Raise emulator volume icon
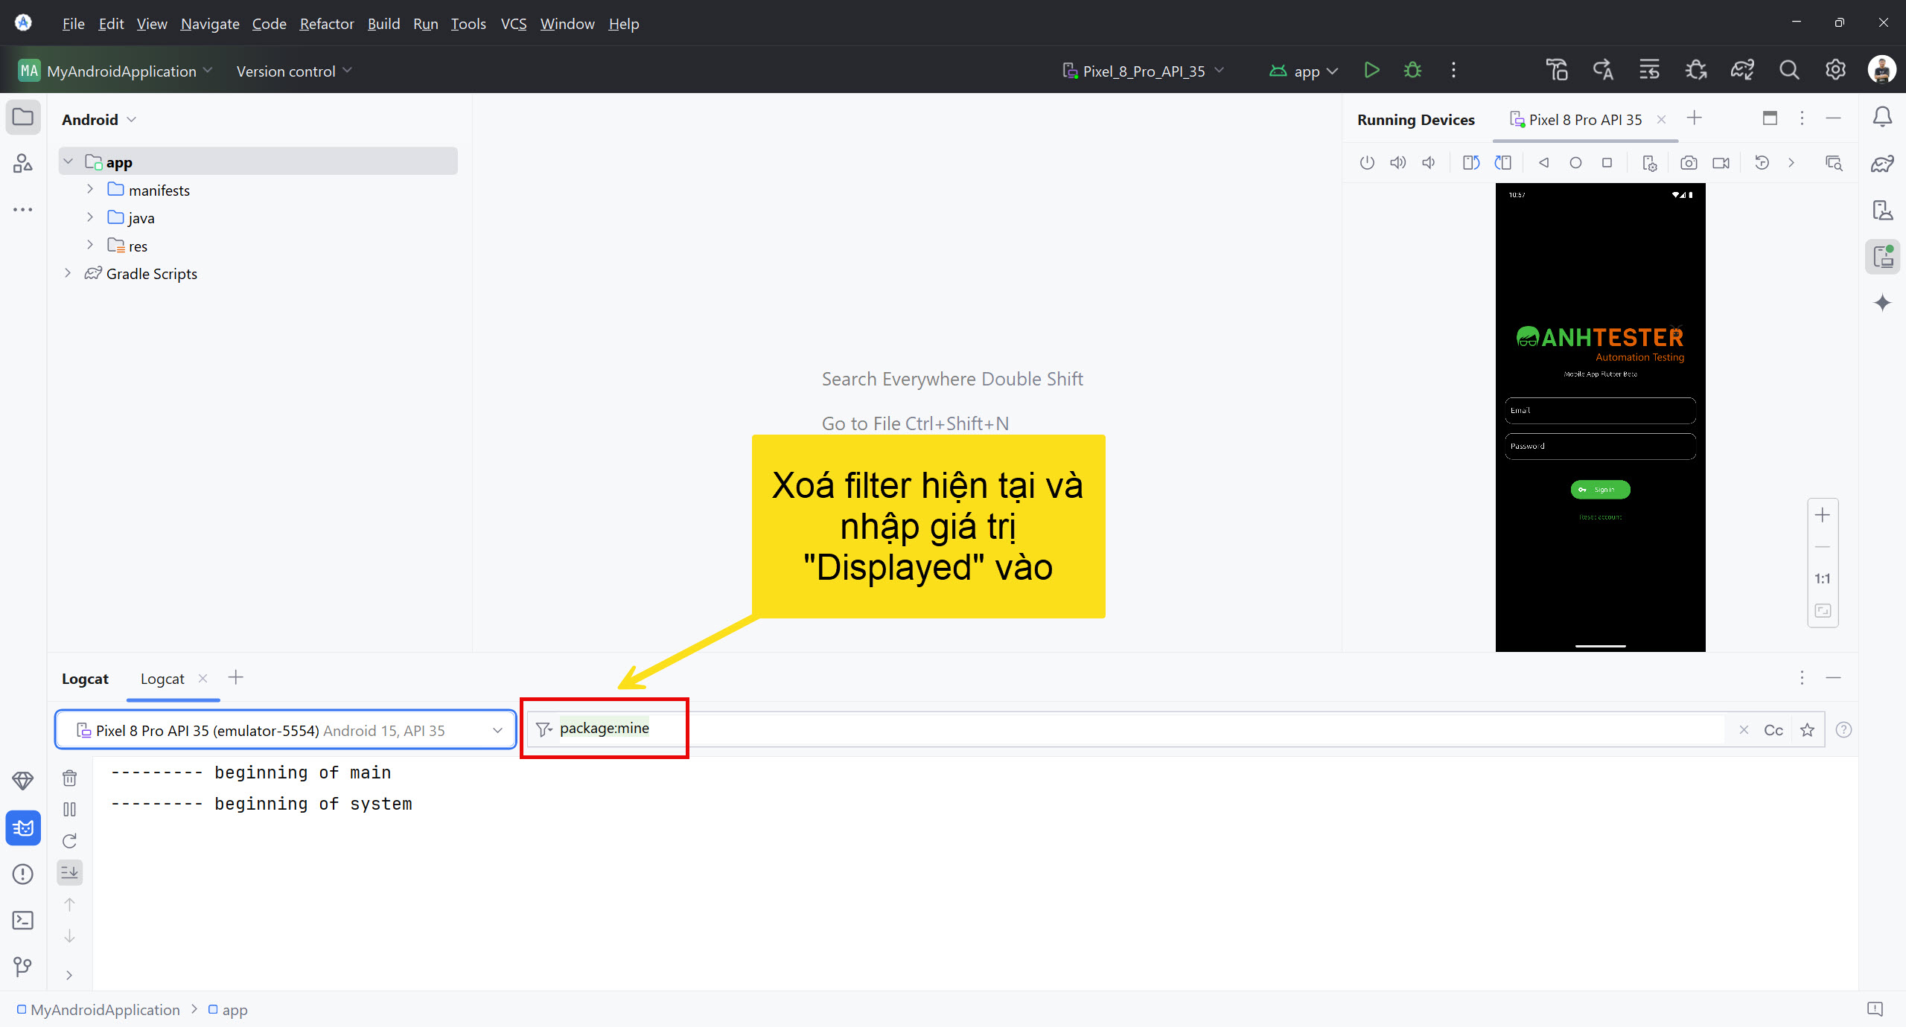The width and height of the screenshot is (1906, 1027). (x=1398, y=163)
